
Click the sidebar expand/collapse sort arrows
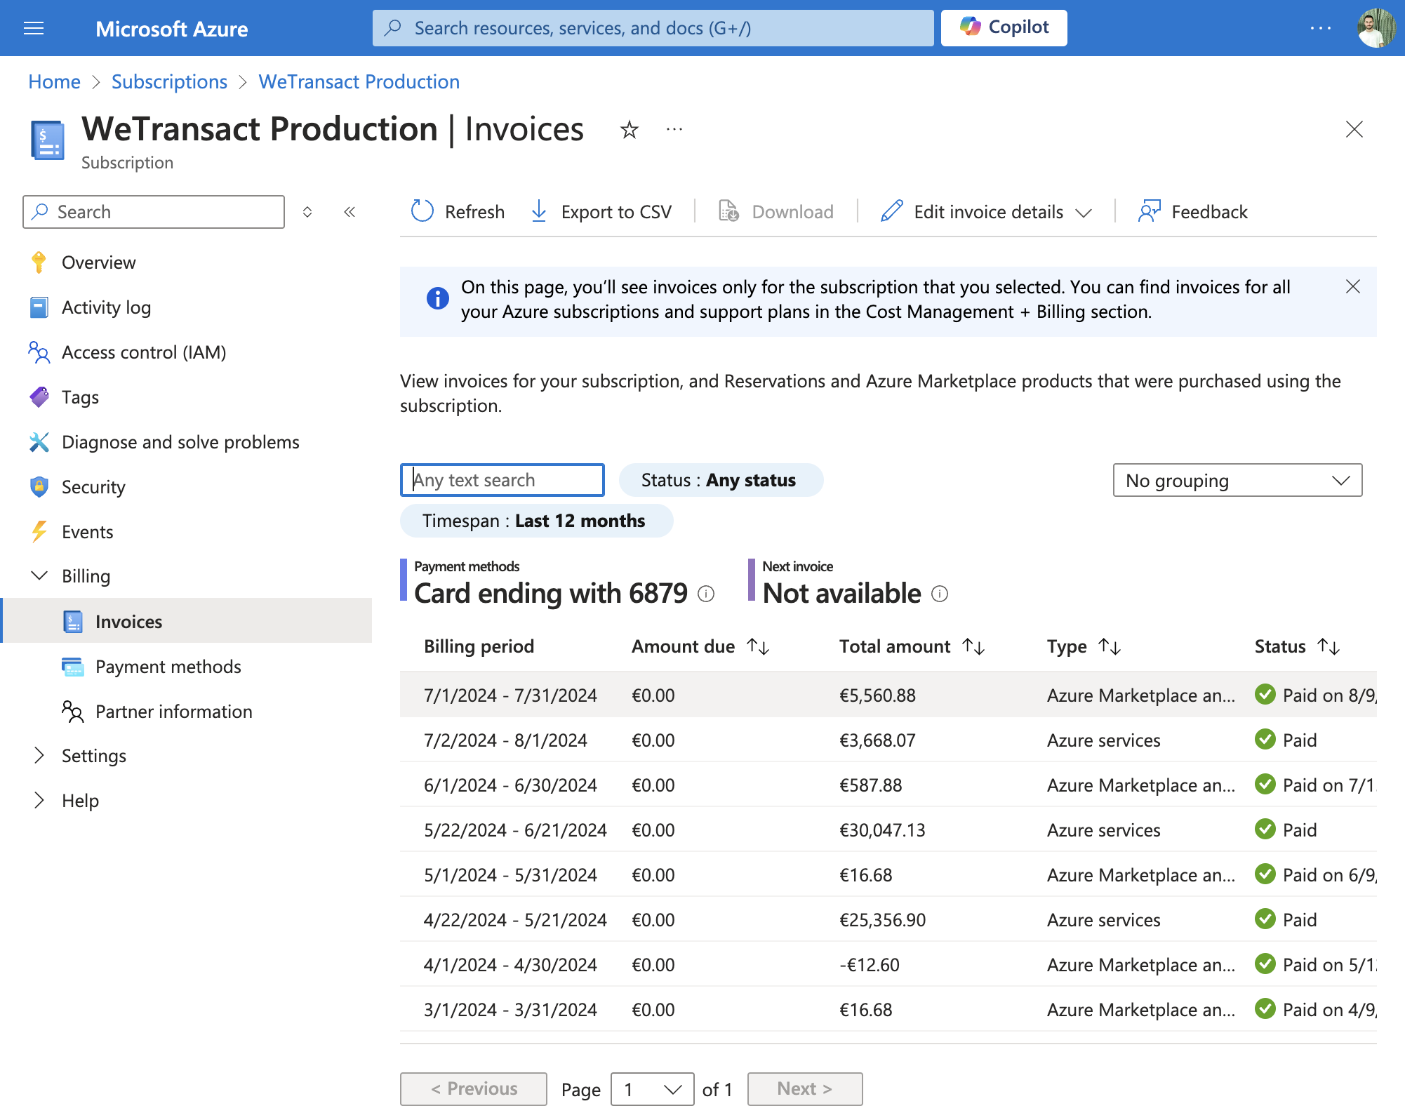pos(307,212)
